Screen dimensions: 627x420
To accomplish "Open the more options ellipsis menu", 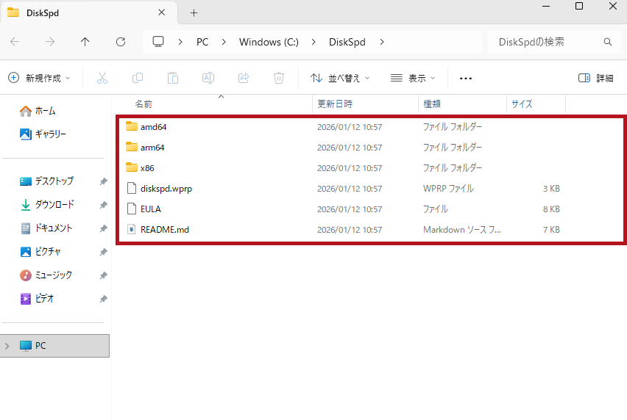I will point(465,78).
